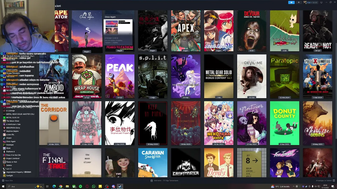
Task: Open the Donut County cover
Action: 285,123
